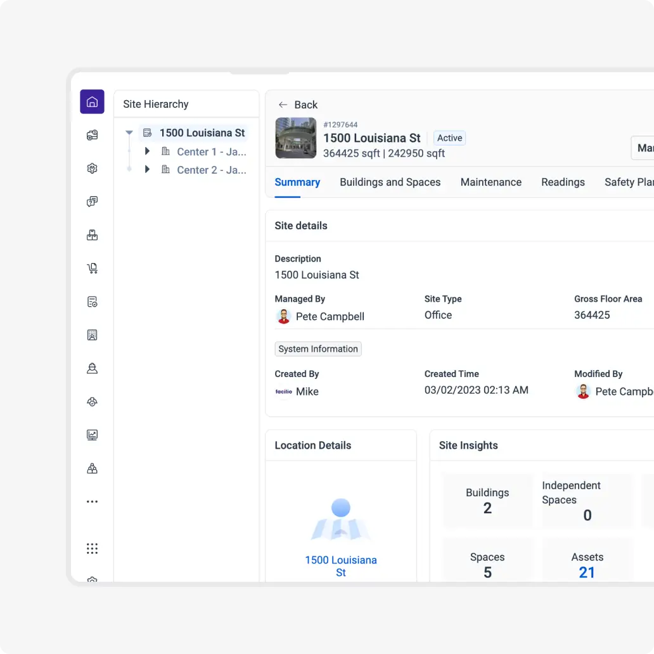Open the analytics monitor chart icon

[x=92, y=435]
